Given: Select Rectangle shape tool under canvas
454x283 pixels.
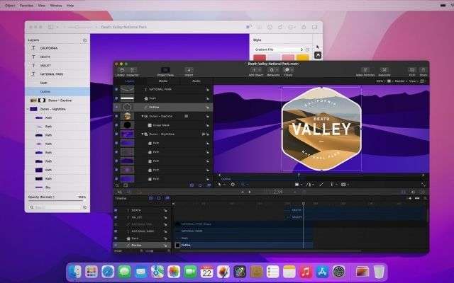Looking at the screenshot, I should pyautogui.click(x=297, y=184).
